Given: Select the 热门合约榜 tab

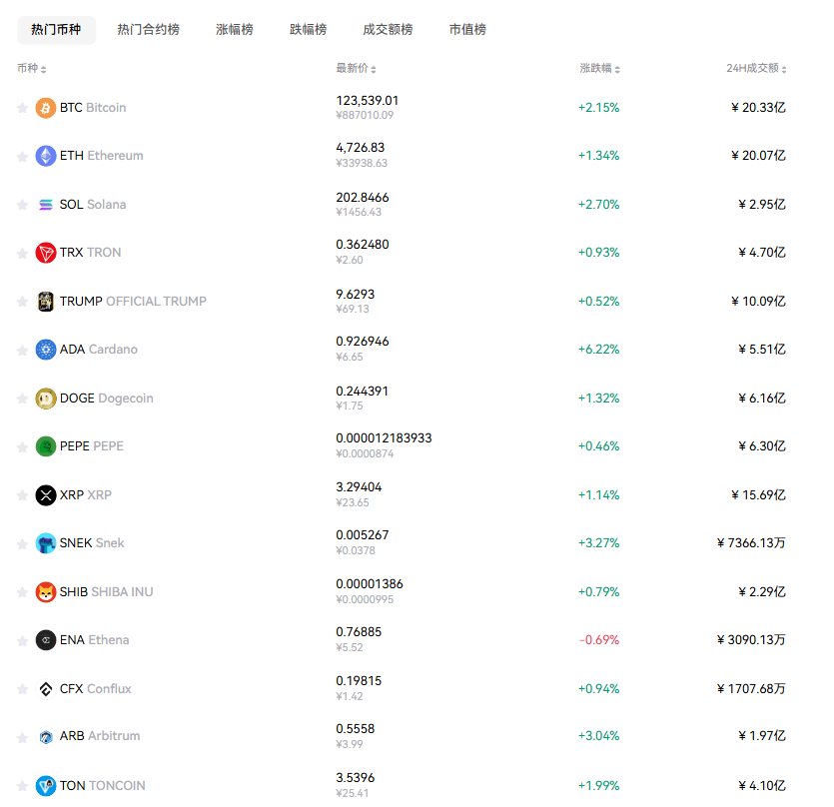Looking at the screenshot, I should click(x=148, y=30).
